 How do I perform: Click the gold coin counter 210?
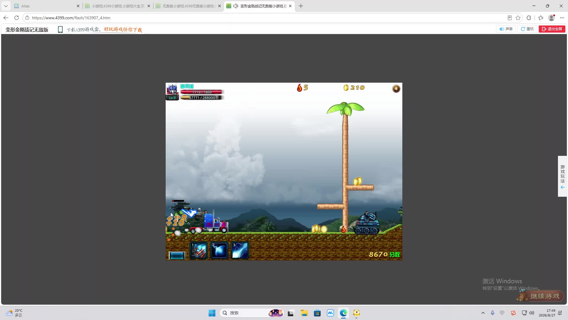click(354, 88)
